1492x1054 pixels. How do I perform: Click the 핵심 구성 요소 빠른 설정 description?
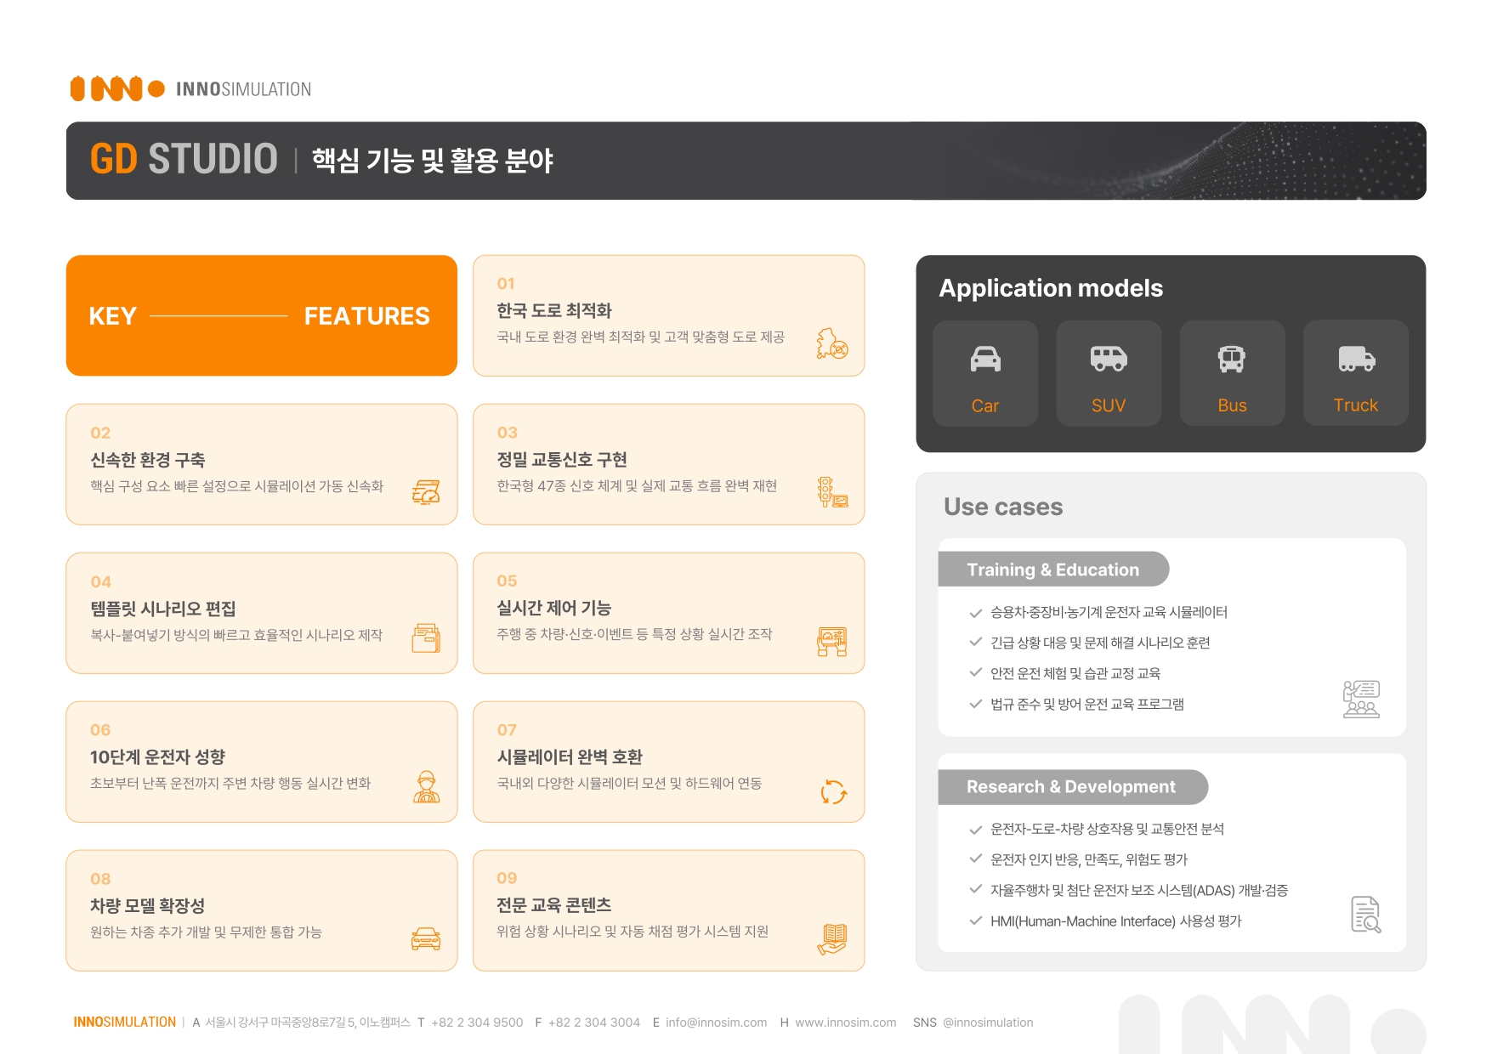[237, 485]
